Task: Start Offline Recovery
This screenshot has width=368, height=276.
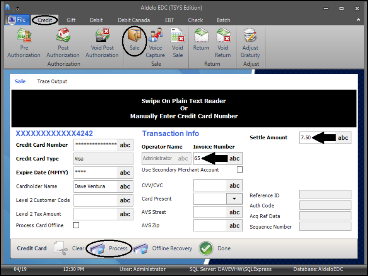Action: pyautogui.click(x=163, y=248)
